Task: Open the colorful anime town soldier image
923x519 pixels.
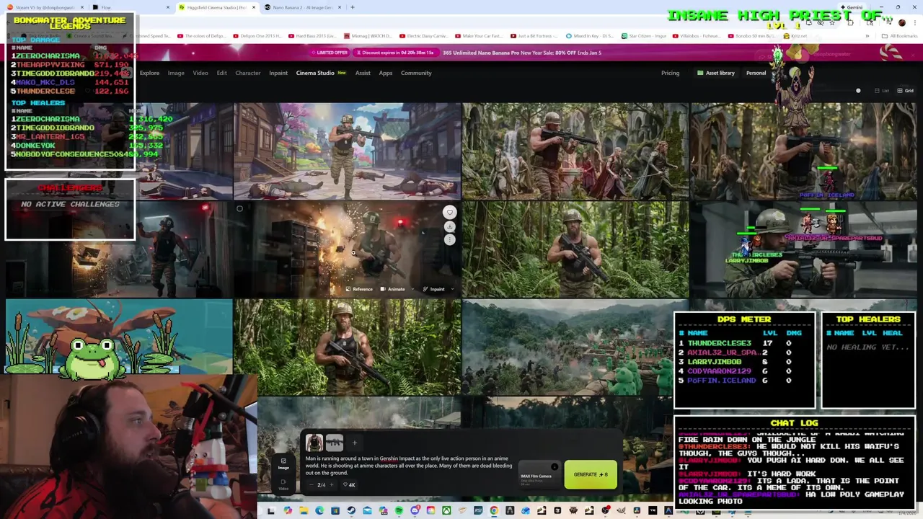Action: (347, 151)
